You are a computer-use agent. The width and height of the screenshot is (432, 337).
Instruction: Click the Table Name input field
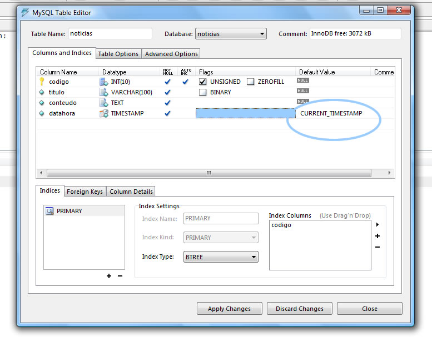pos(110,34)
